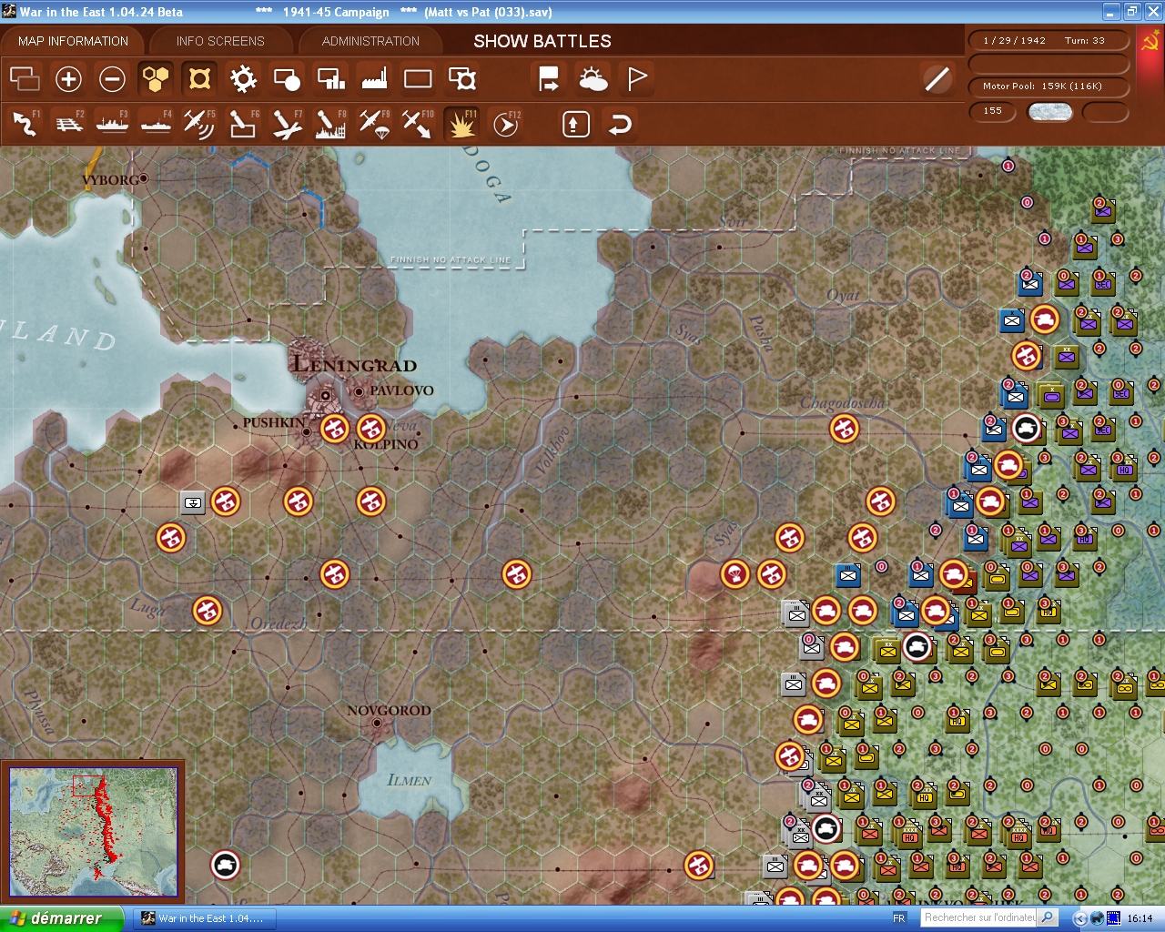Click the 'Rechercher sur l'ordinateur' search field
This screenshot has height=932, width=1165.
[x=978, y=918]
